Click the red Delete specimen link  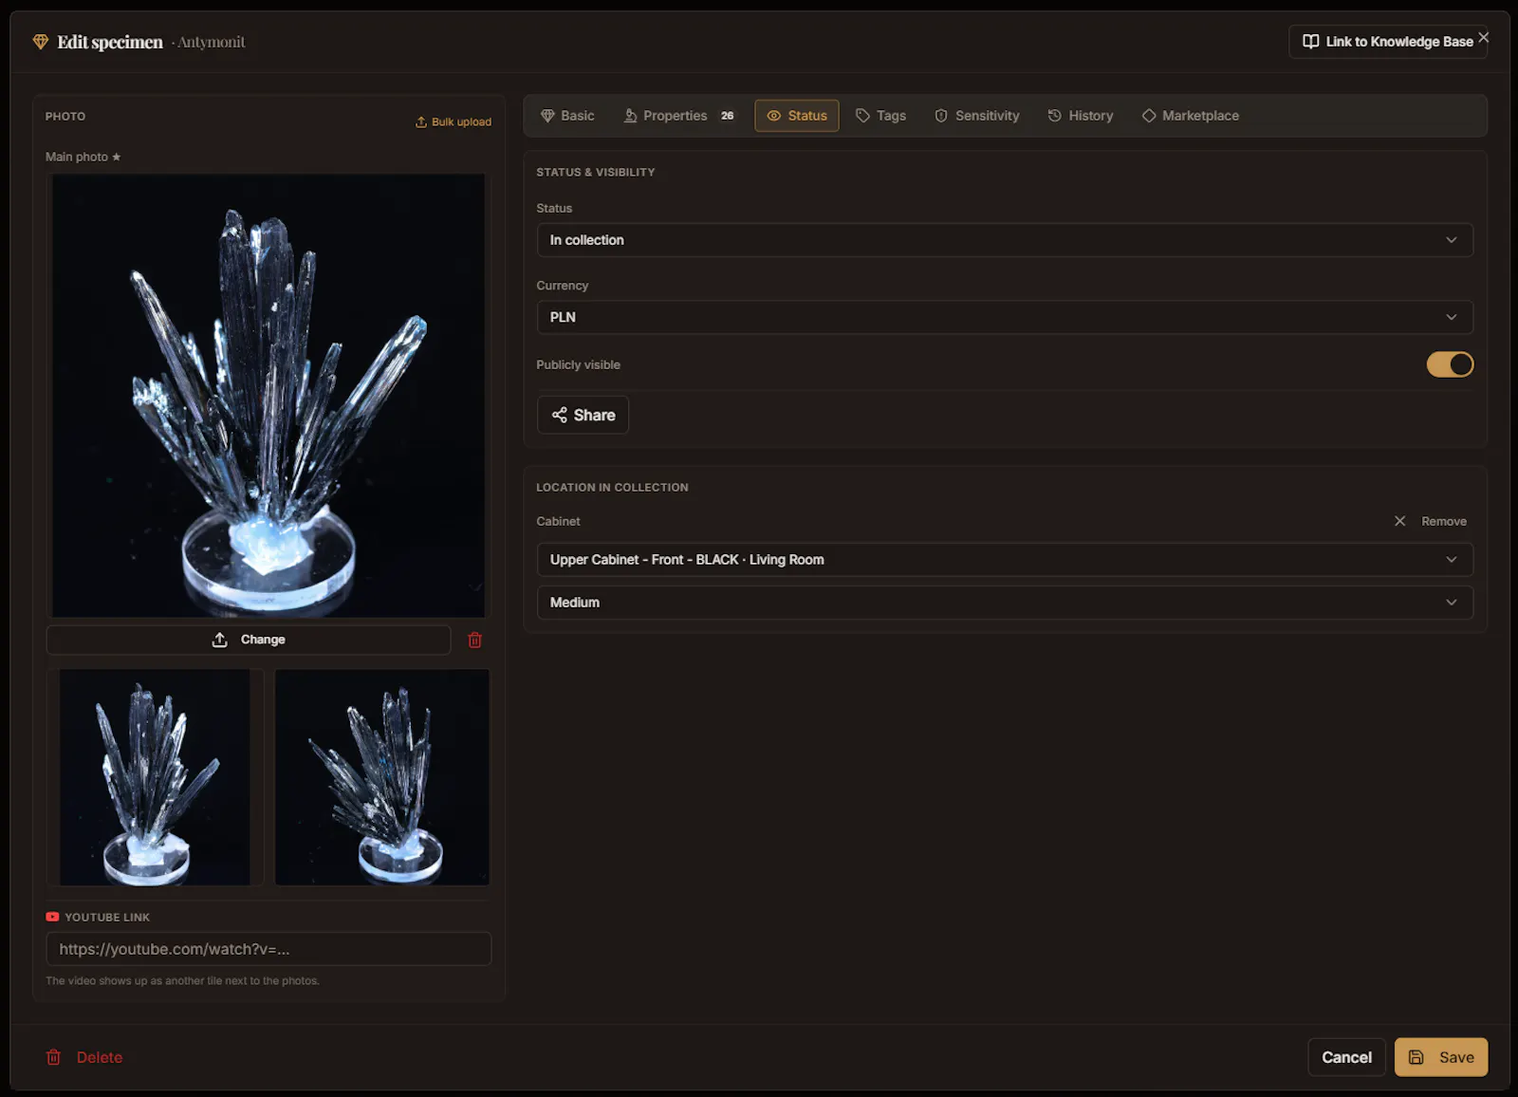click(84, 1057)
